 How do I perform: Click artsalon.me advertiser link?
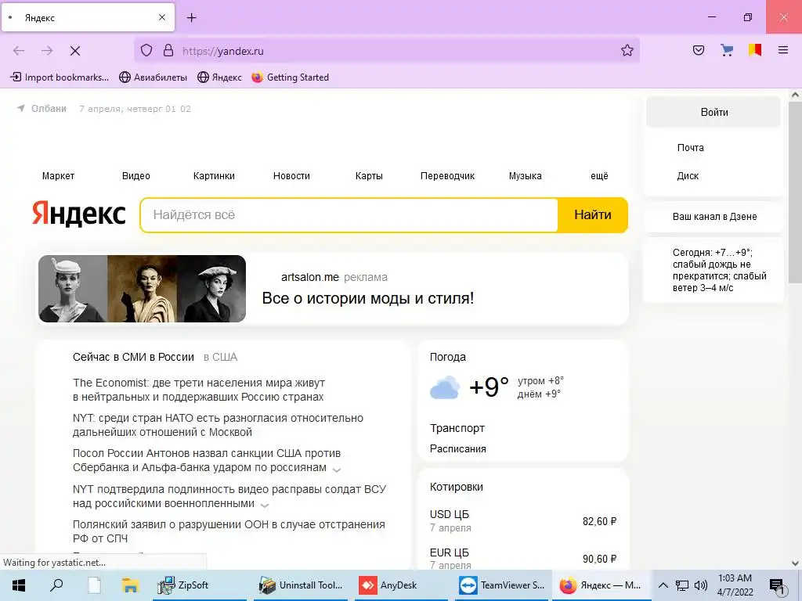pyautogui.click(x=310, y=277)
